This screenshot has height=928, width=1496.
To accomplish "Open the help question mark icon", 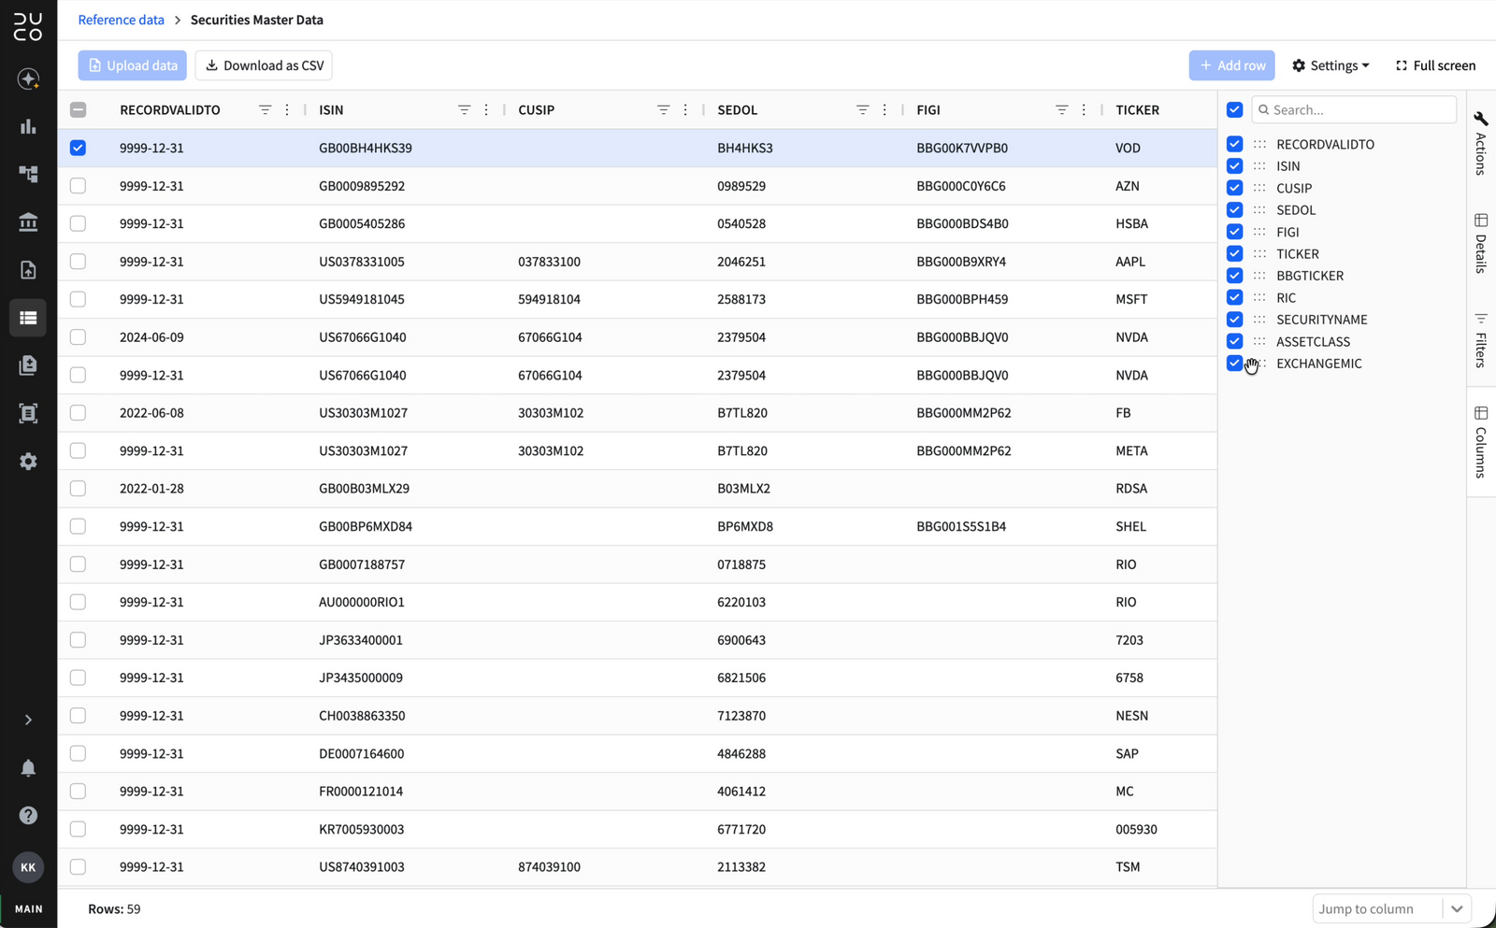I will 28,816.
